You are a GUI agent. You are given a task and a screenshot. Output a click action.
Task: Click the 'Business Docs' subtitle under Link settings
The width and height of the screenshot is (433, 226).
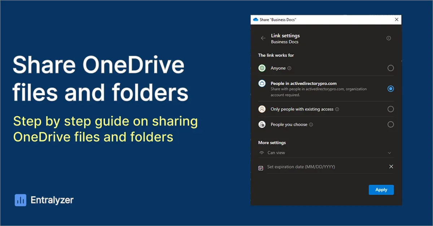[x=285, y=42]
